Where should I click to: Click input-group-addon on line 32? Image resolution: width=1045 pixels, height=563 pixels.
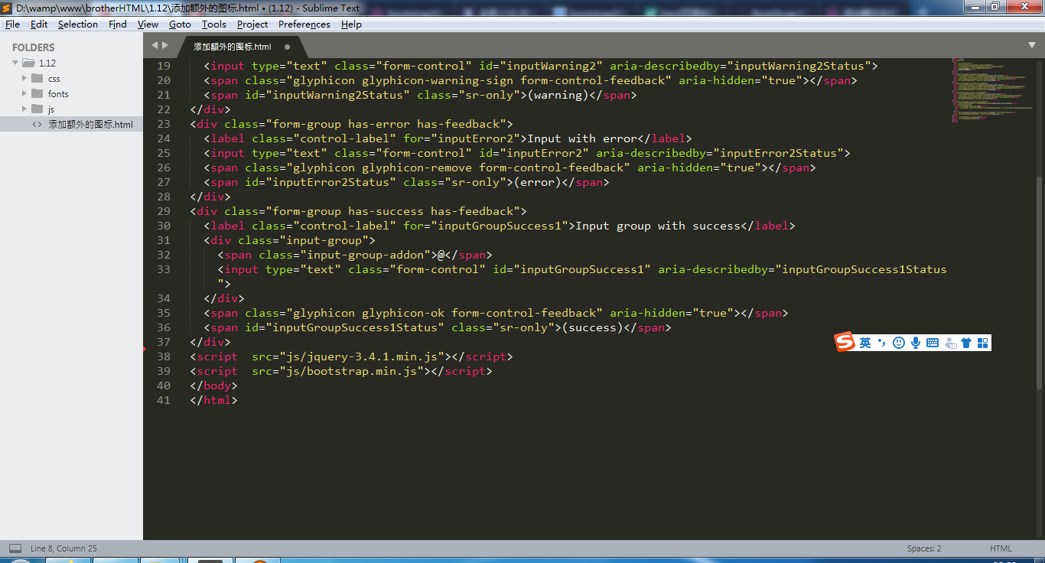tap(366, 255)
